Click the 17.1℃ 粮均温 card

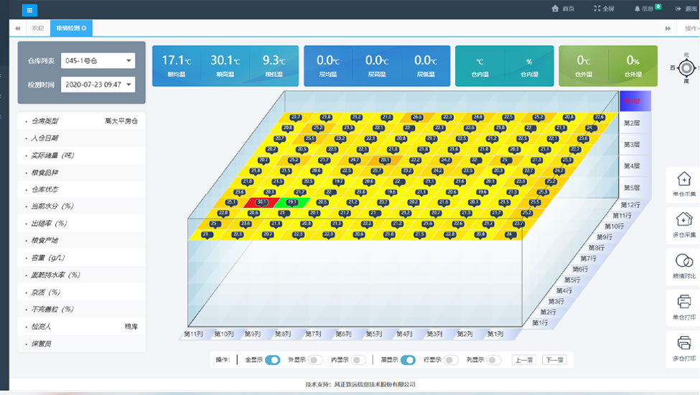pyautogui.click(x=177, y=65)
